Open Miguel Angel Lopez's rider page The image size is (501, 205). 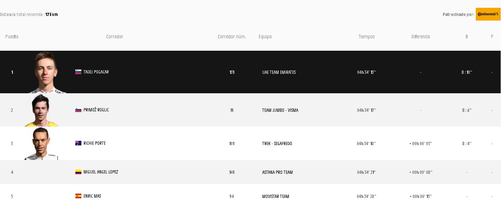(101, 172)
